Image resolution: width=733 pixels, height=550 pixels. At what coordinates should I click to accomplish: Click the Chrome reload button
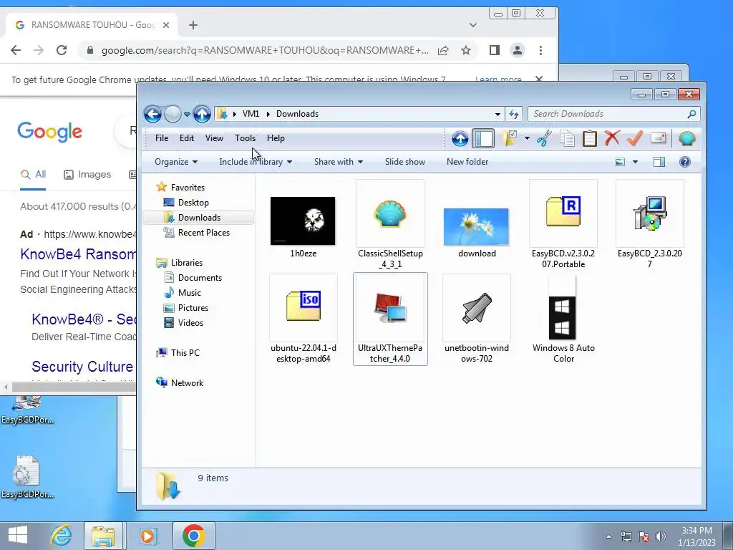[x=62, y=50]
